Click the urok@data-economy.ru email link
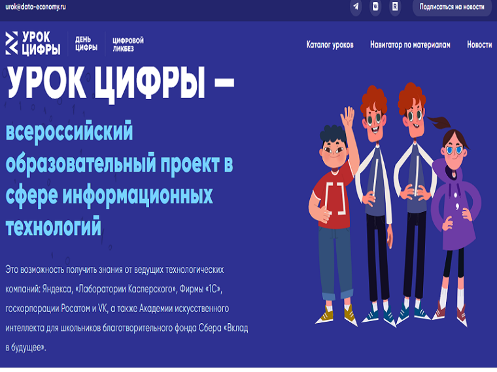Image resolution: width=497 pixels, height=372 pixels. pyautogui.click(x=35, y=7)
